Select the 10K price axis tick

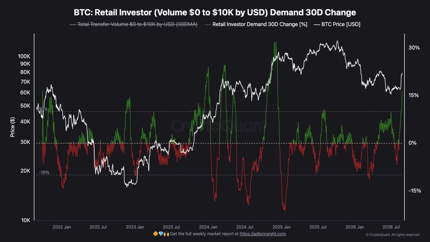click(25, 220)
